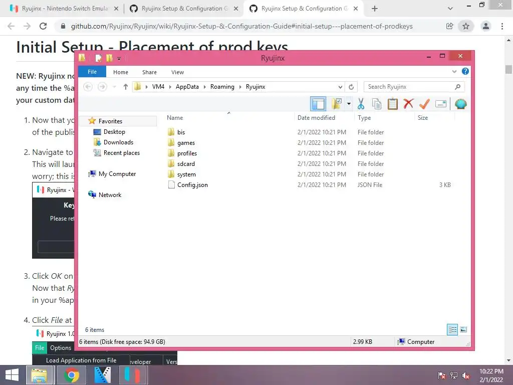Select AppData in the address path

(187, 87)
